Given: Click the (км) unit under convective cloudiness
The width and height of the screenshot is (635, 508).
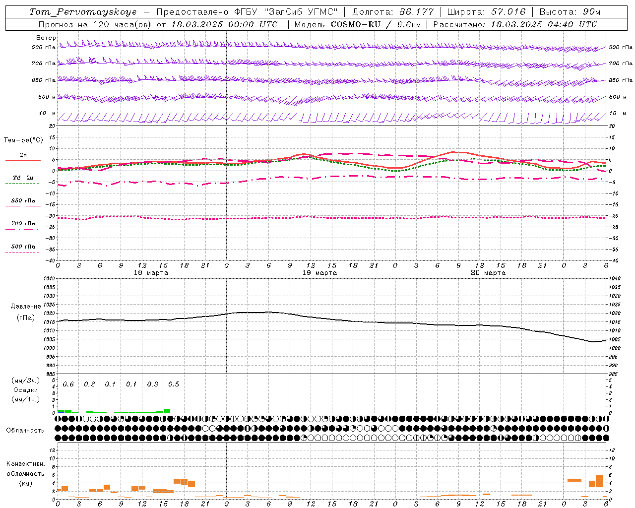Looking at the screenshot, I should coord(25,483).
